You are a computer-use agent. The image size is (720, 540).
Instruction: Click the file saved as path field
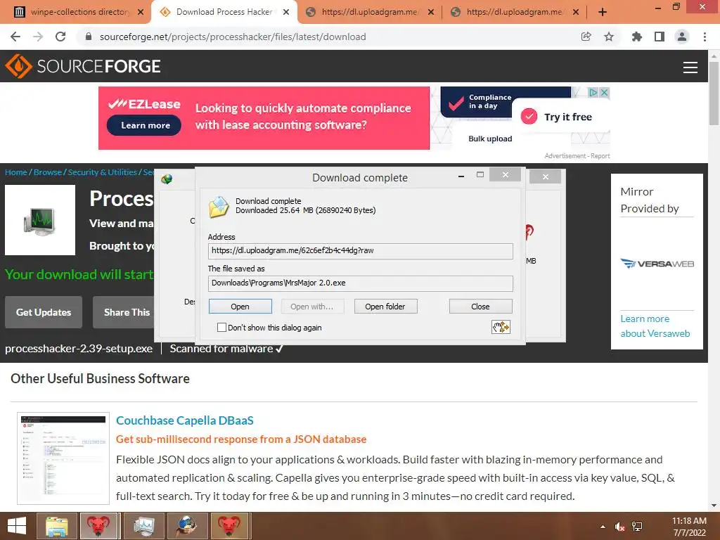pyautogui.click(x=361, y=283)
